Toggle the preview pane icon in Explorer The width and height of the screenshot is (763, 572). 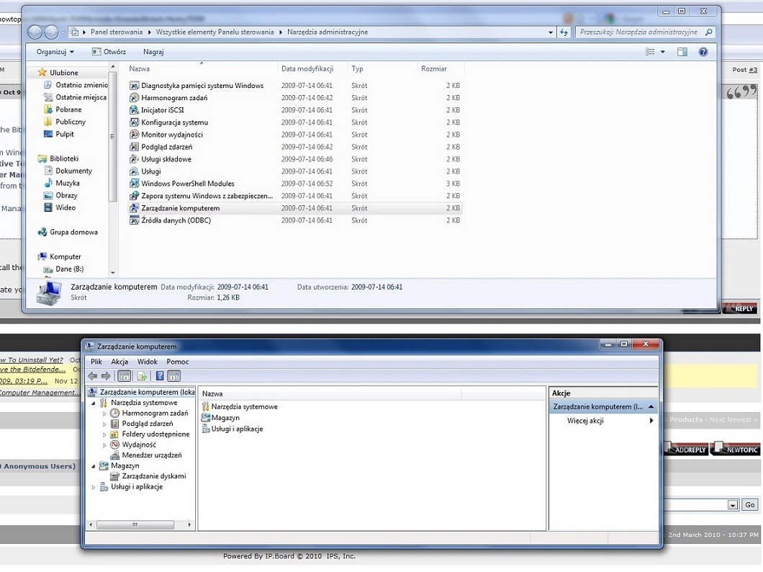click(x=682, y=52)
